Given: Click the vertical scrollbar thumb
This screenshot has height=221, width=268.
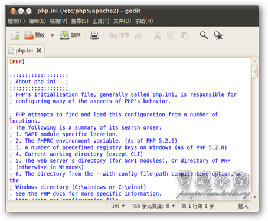Looking at the screenshot, I should [x=254, y=72].
